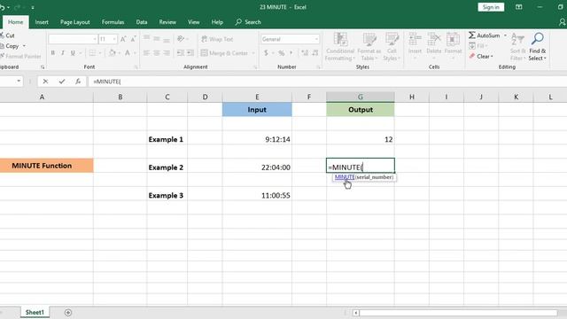Open Find & Select menu
The width and height of the screenshot is (567, 319).
click(x=538, y=46)
